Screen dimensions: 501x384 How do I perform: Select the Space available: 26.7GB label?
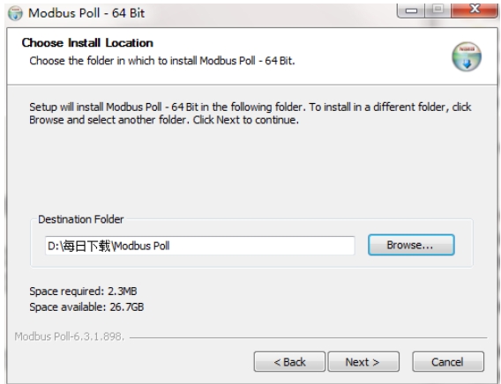coord(86,306)
